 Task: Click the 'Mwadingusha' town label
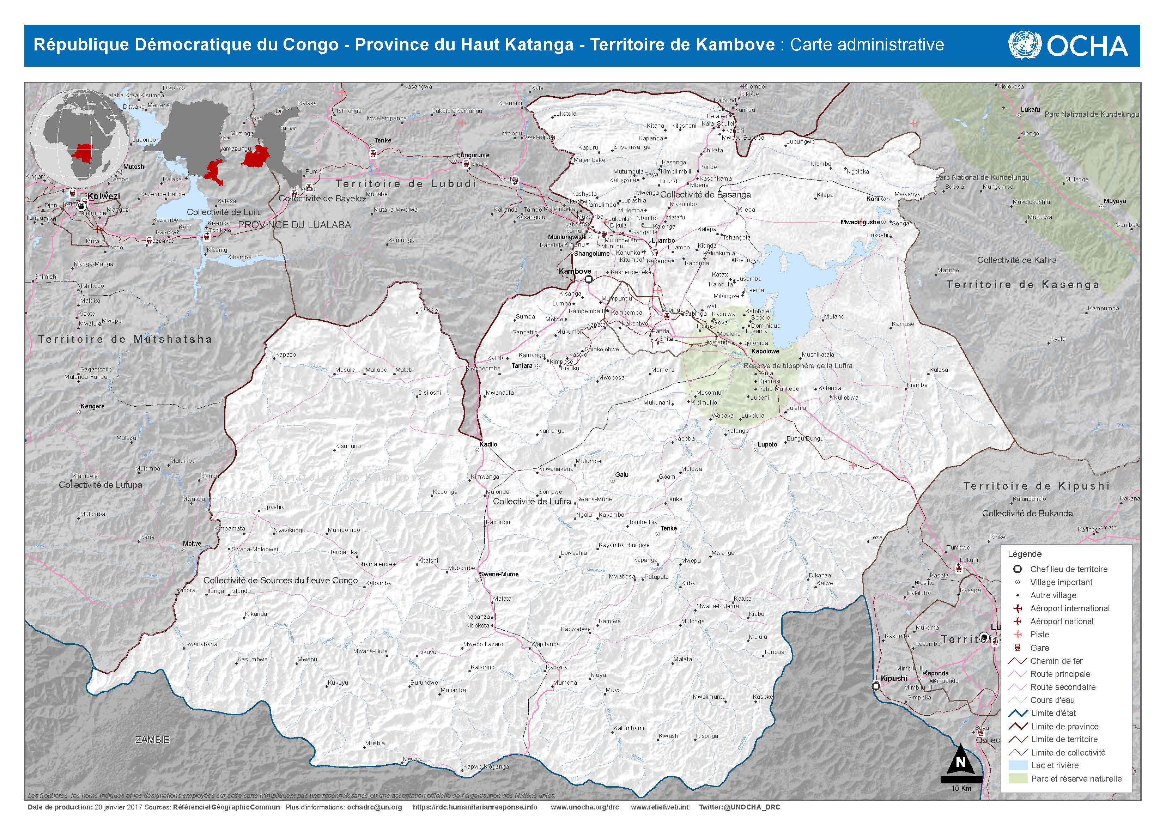click(x=860, y=222)
